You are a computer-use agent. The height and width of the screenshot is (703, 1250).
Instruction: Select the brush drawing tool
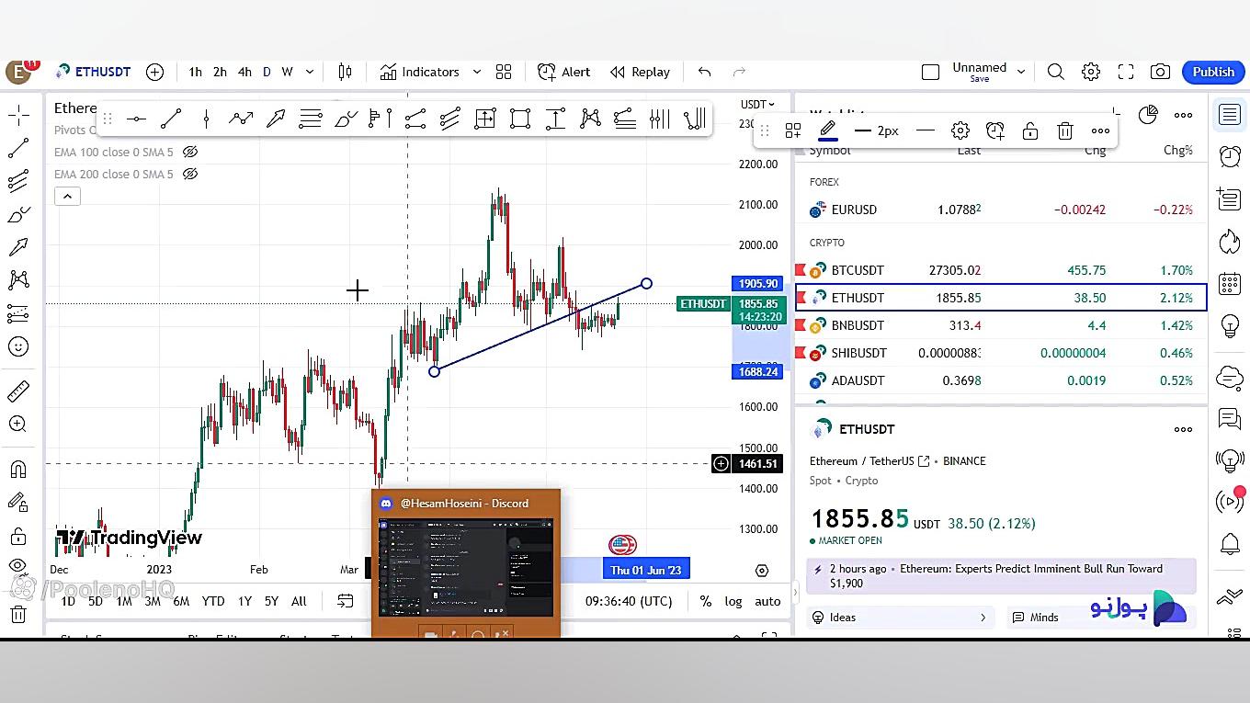click(346, 119)
